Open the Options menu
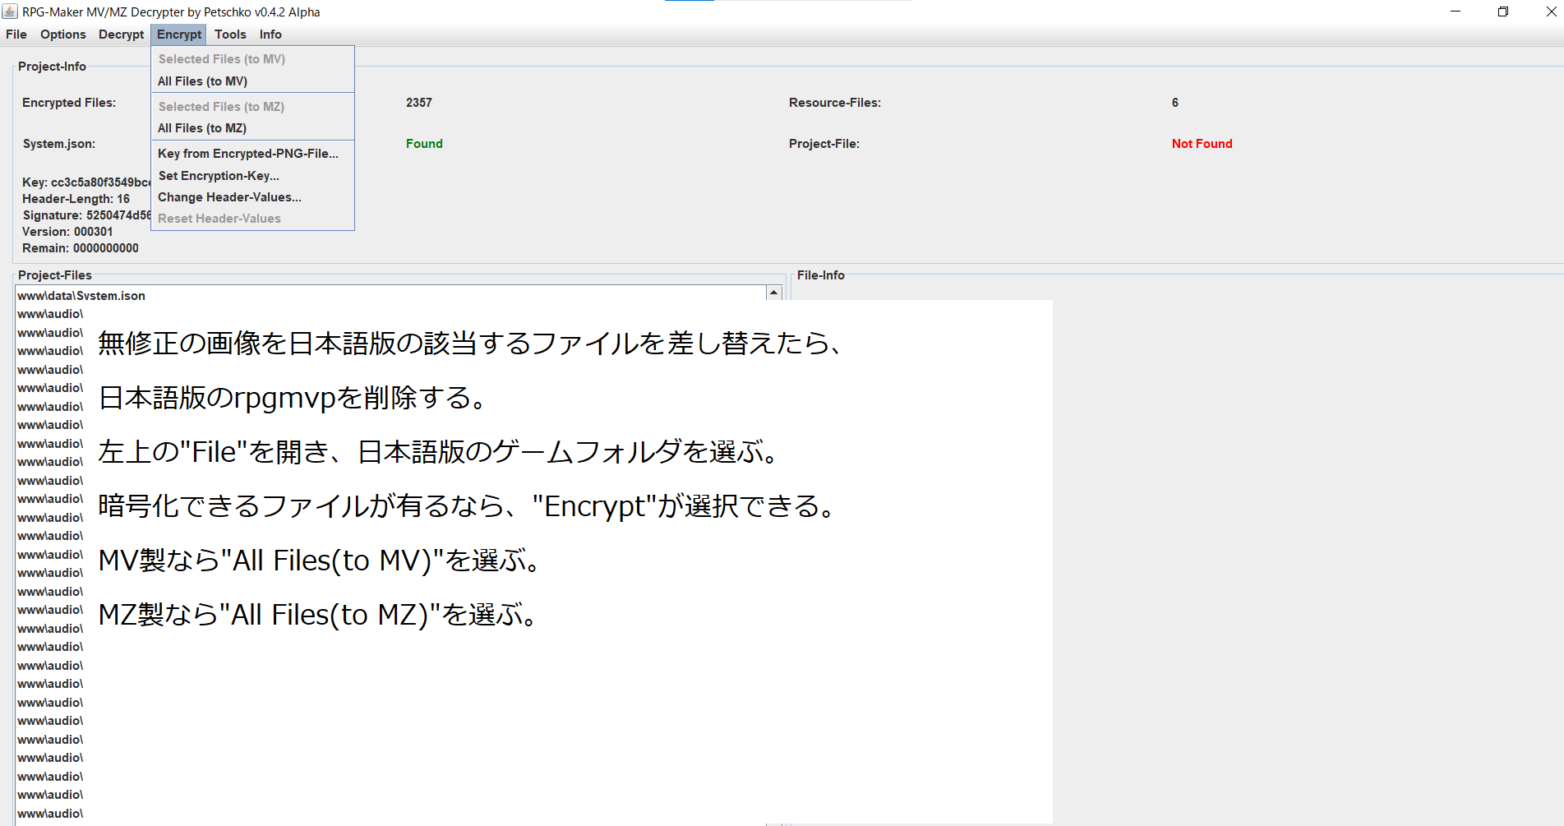 [x=63, y=35]
